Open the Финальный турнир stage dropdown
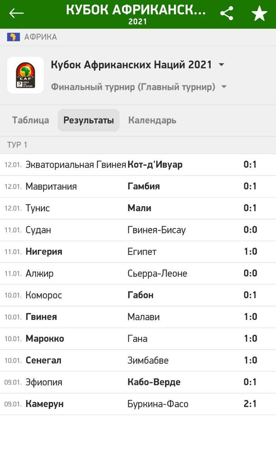 point(224,87)
